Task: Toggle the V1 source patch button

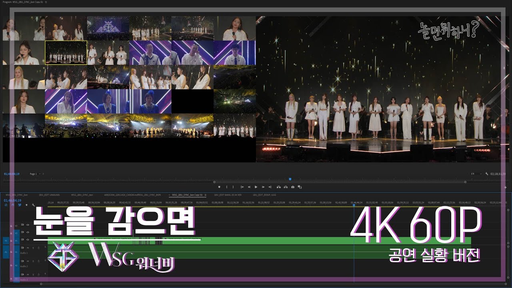Action: pyautogui.click(x=6, y=241)
